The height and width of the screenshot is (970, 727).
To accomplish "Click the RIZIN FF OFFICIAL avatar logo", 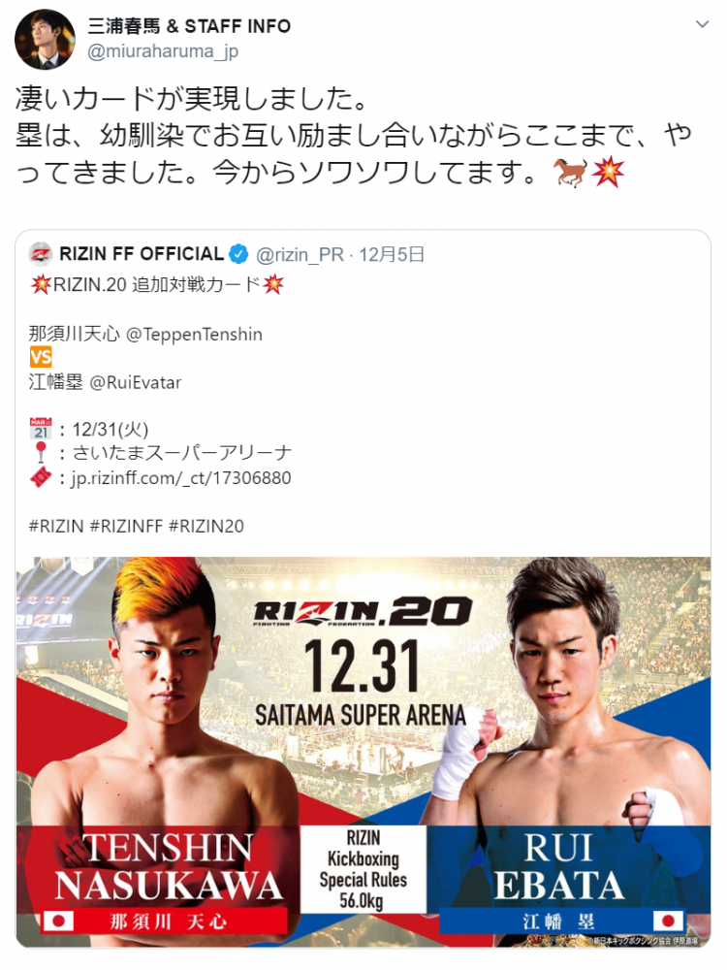I will (41, 253).
